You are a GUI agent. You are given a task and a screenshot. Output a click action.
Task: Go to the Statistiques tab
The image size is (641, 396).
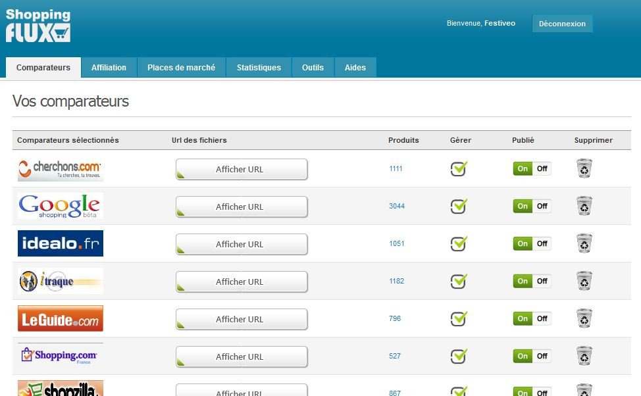(x=259, y=68)
